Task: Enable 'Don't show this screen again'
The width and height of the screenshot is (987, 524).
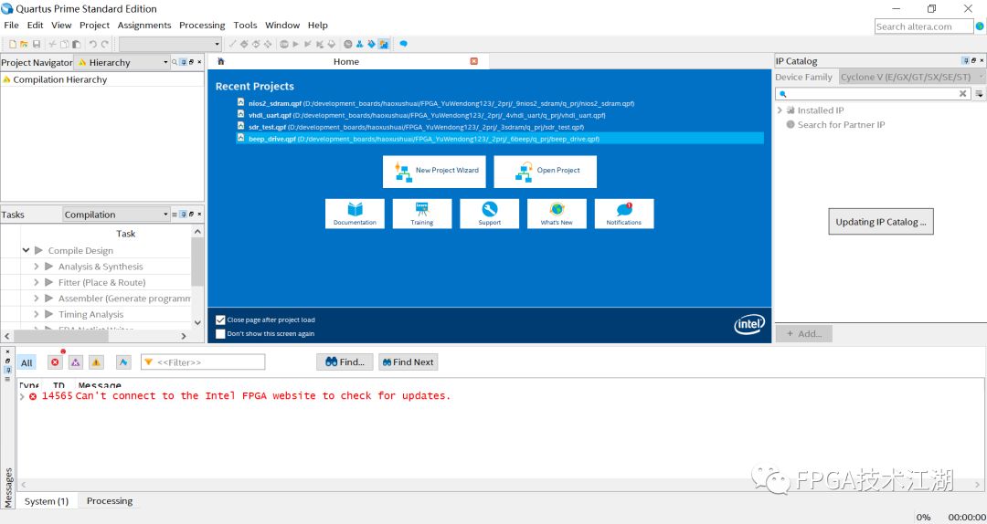Action: click(x=220, y=333)
